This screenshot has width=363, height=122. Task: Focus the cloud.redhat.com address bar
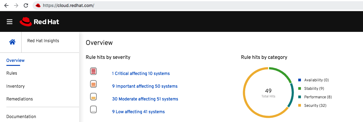coord(197,5)
